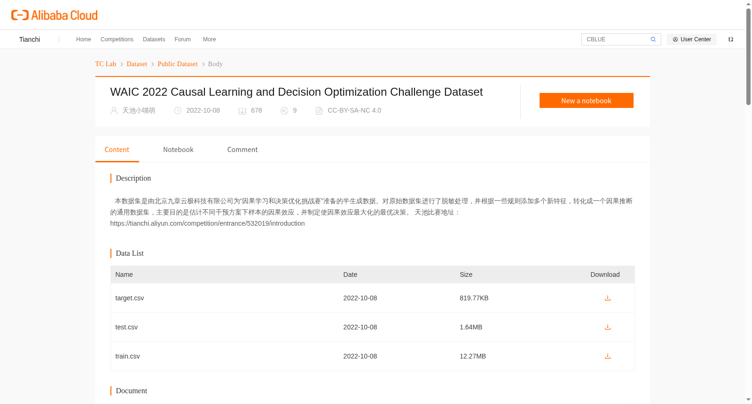
Task: Click the New a notebook button
Action: pyautogui.click(x=587, y=100)
